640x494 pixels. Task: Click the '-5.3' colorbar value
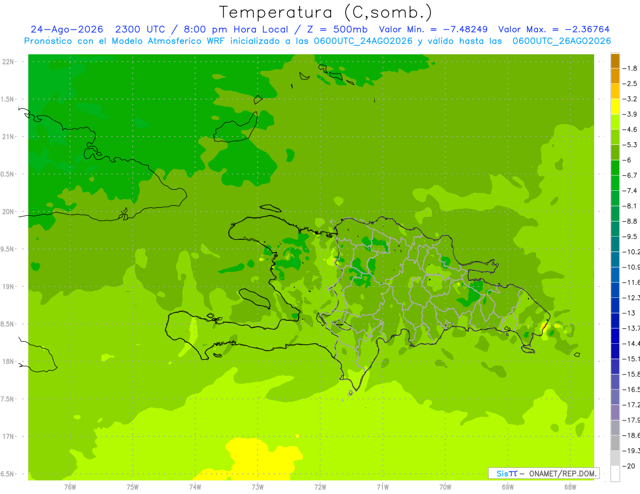pyautogui.click(x=630, y=145)
